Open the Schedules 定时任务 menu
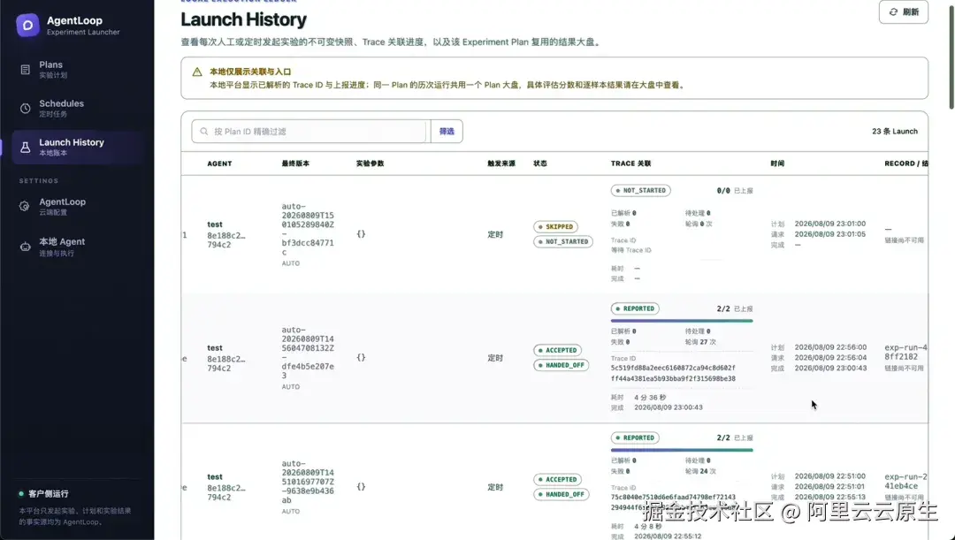 [x=78, y=109]
